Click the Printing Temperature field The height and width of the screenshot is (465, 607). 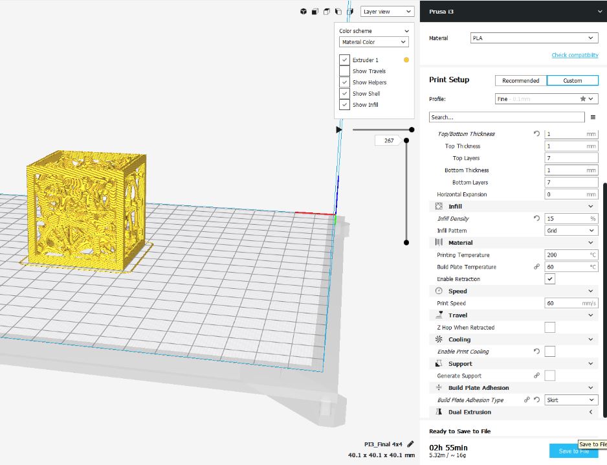[571, 255]
